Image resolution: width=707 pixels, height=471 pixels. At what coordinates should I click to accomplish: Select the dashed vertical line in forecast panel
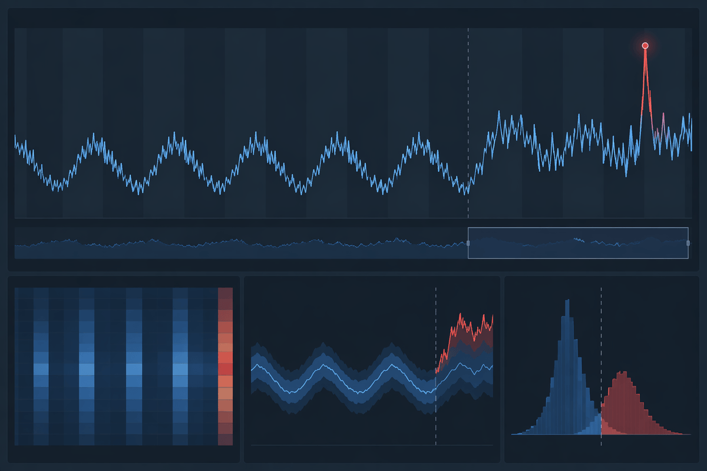click(x=435, y=366)
